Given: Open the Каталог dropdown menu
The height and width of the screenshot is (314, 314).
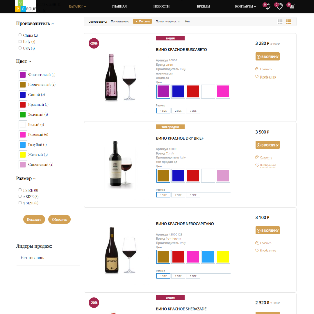Looking at the screenshot, I should click(77, 6).
